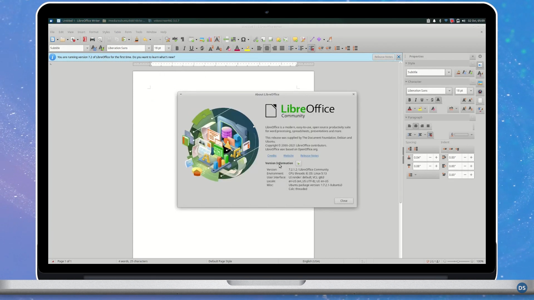534x300 pixels.
Task: Click Release Notes button in the infobar
Action: coord(384,57)
